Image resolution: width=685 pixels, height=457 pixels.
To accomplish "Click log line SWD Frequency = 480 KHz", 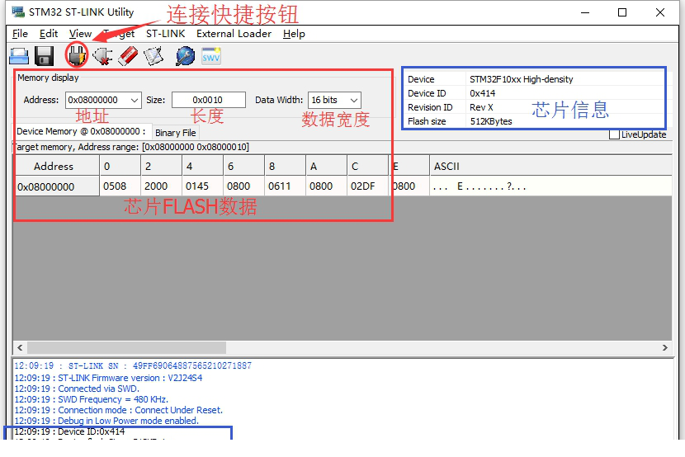I will tap(92, 399).
